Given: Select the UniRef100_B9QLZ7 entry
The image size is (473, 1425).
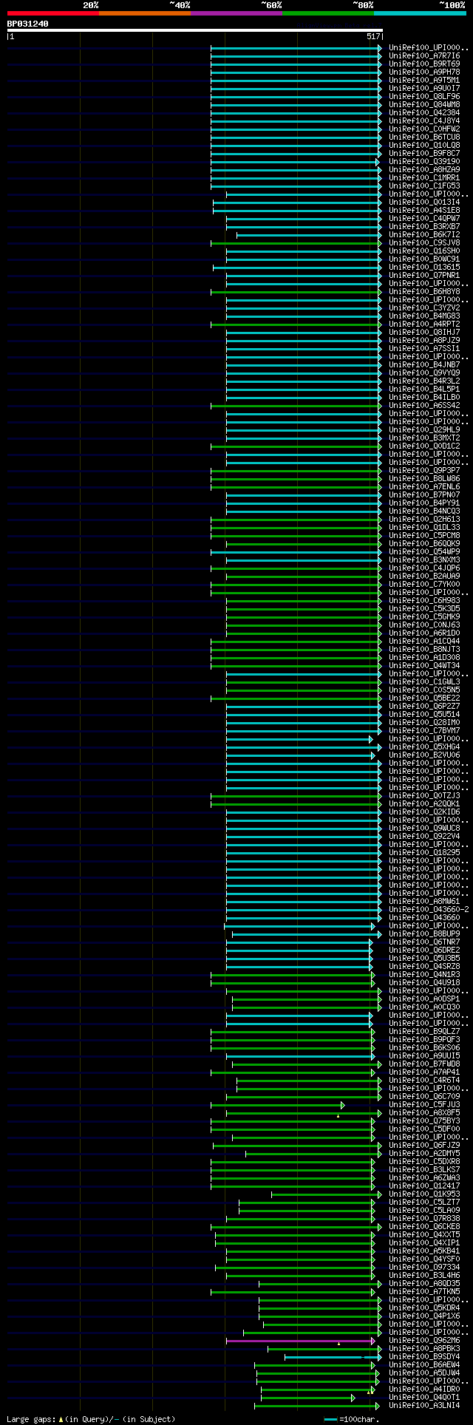Looking at the screenshot, I should point(424,1032).
